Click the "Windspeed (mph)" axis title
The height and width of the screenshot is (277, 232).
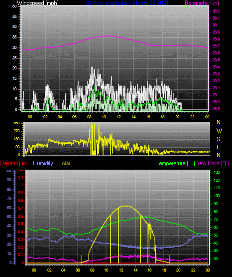pos(37,3)
